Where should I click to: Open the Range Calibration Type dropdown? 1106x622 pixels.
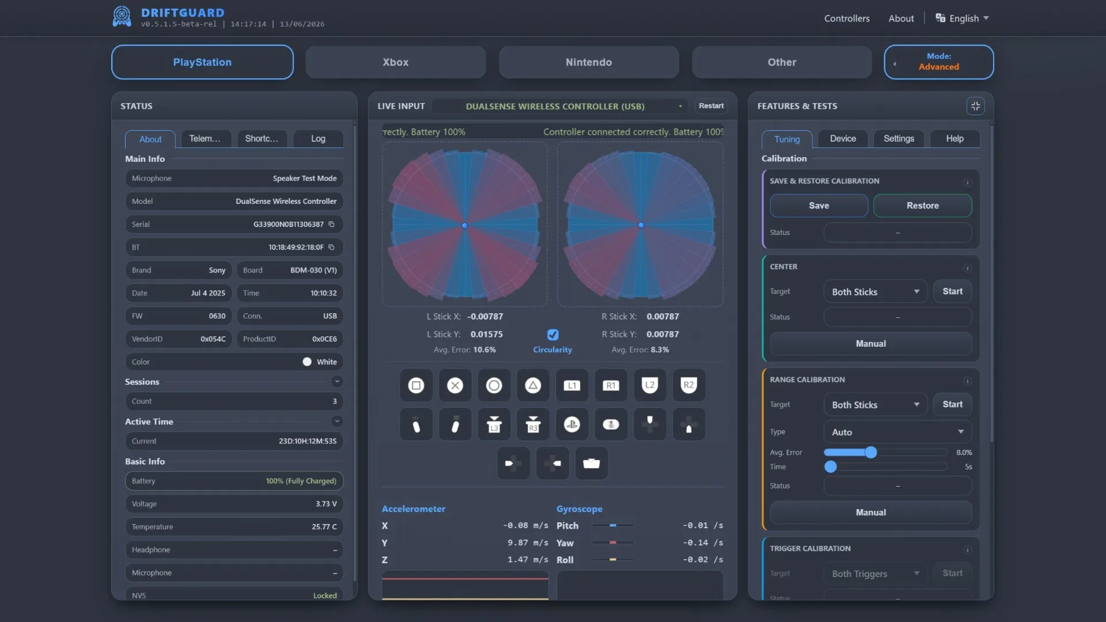pyautogui.click(x=897, y=432)
